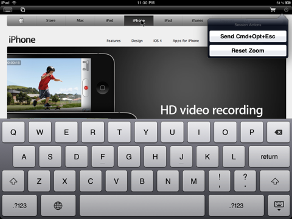Tap the E key
Screen dimensions: 292x219
click(66, 132)
